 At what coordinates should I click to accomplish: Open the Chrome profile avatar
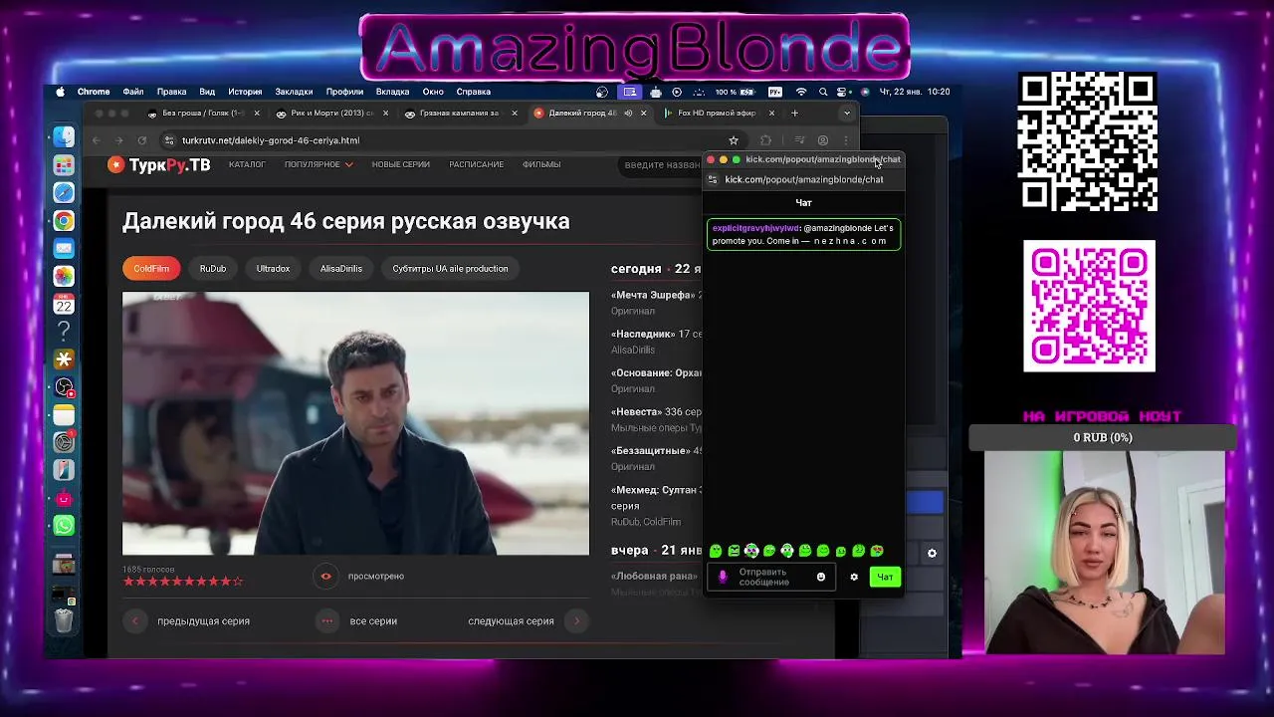point(822,140)
